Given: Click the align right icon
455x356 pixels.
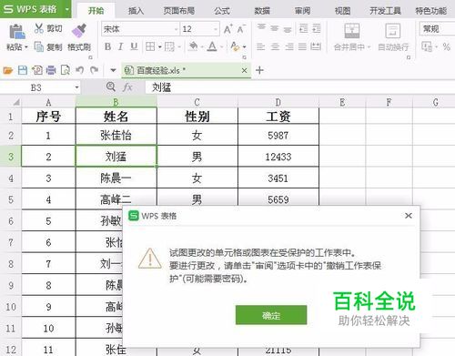Looking at the screenshot, I should [x=288, y=46].
